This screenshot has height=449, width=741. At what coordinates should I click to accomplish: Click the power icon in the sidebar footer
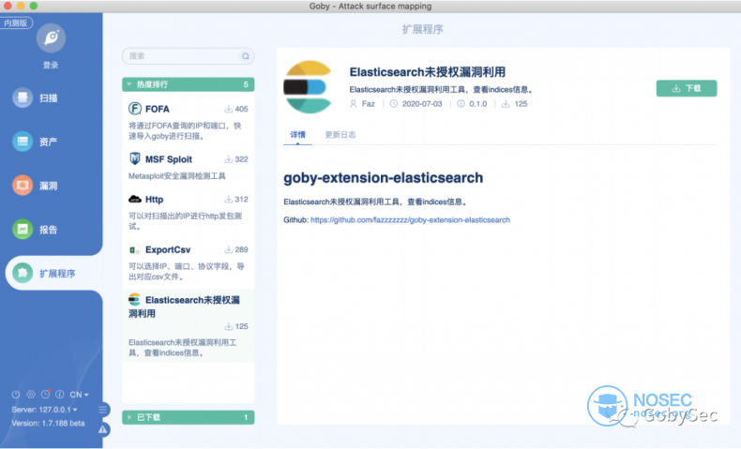tap(16, 395)
